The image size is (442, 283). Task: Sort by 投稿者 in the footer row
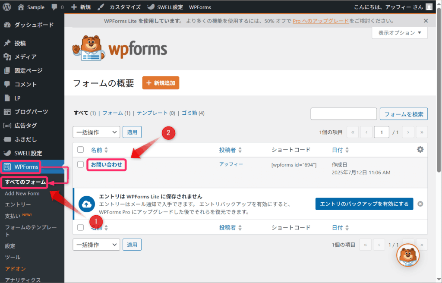[230, 228]
